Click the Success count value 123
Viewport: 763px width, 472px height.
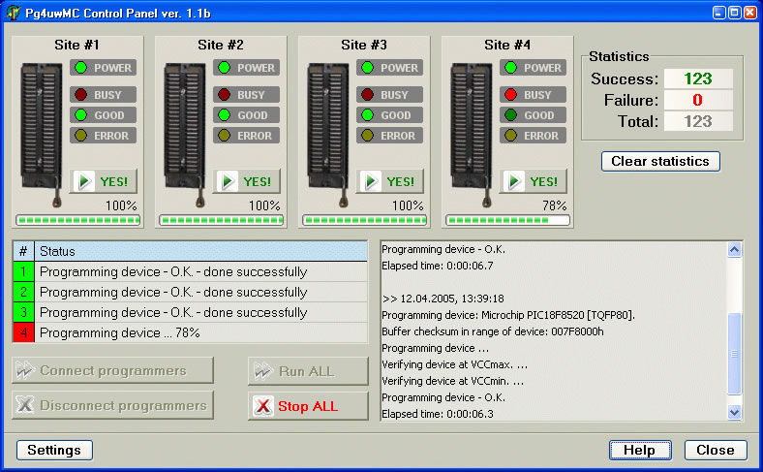(698, 79)
